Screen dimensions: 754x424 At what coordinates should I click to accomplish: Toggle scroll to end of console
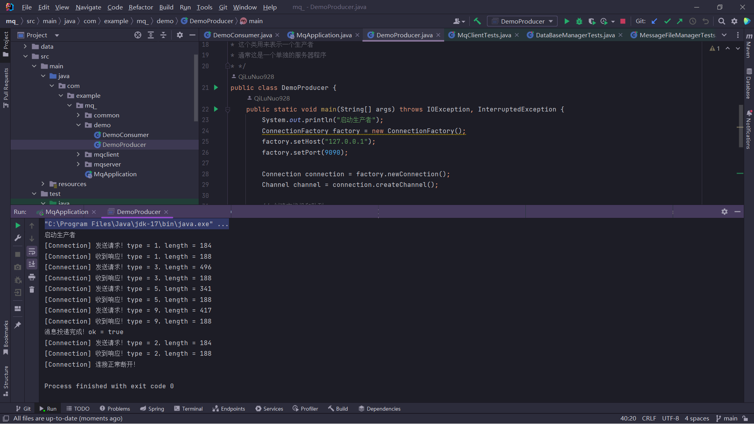[x=32, y=264]
